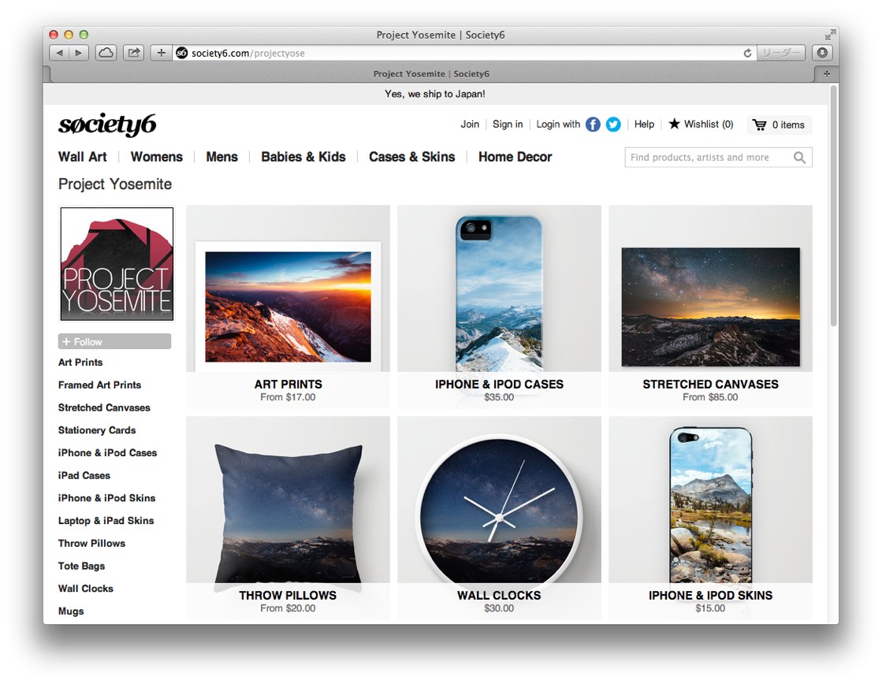882x684 pixels.
Task: Open the Womens menu
Action: click(156, 157)
